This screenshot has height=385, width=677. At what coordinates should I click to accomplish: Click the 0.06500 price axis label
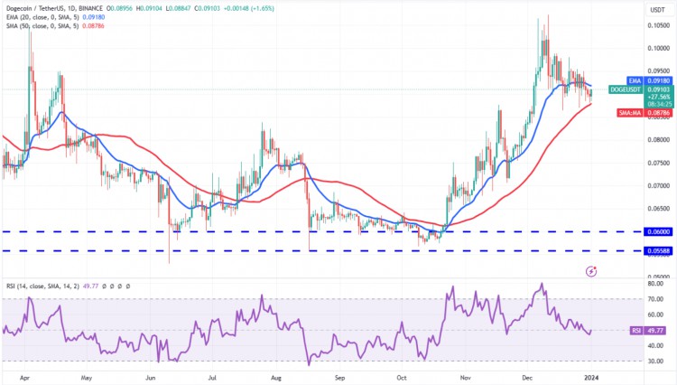tap(658, 208)
